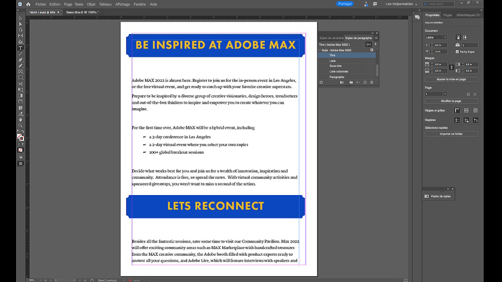Click Ajuster la mise en page button
This screenshot has width=502, height=282.
[451, 79]
